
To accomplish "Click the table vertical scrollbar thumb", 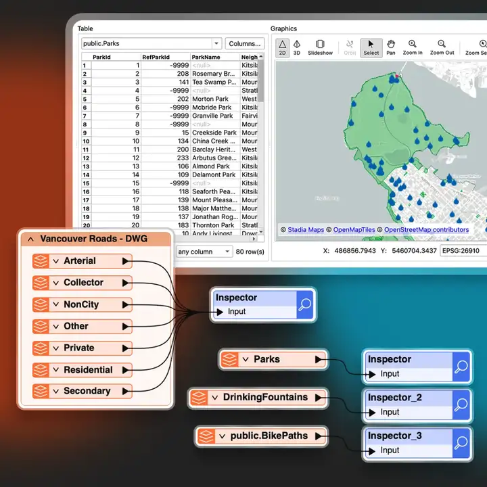I will tap(261, 80).
